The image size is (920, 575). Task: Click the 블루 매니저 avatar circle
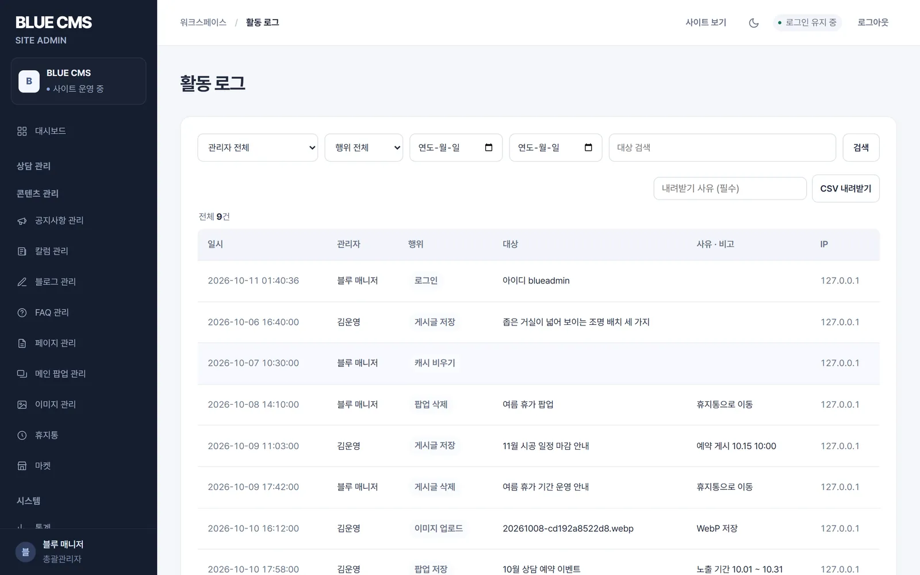click(25, 552)
